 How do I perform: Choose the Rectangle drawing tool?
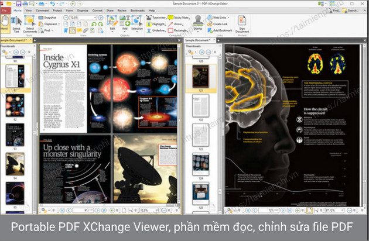[x=177, y=30]
